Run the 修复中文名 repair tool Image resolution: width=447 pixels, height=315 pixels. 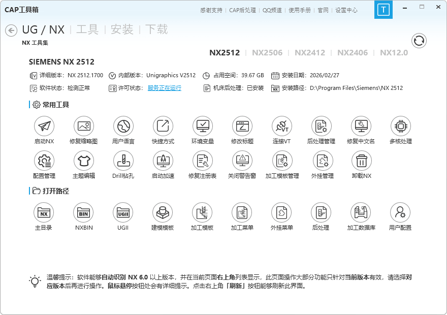[x=361, y=126]
